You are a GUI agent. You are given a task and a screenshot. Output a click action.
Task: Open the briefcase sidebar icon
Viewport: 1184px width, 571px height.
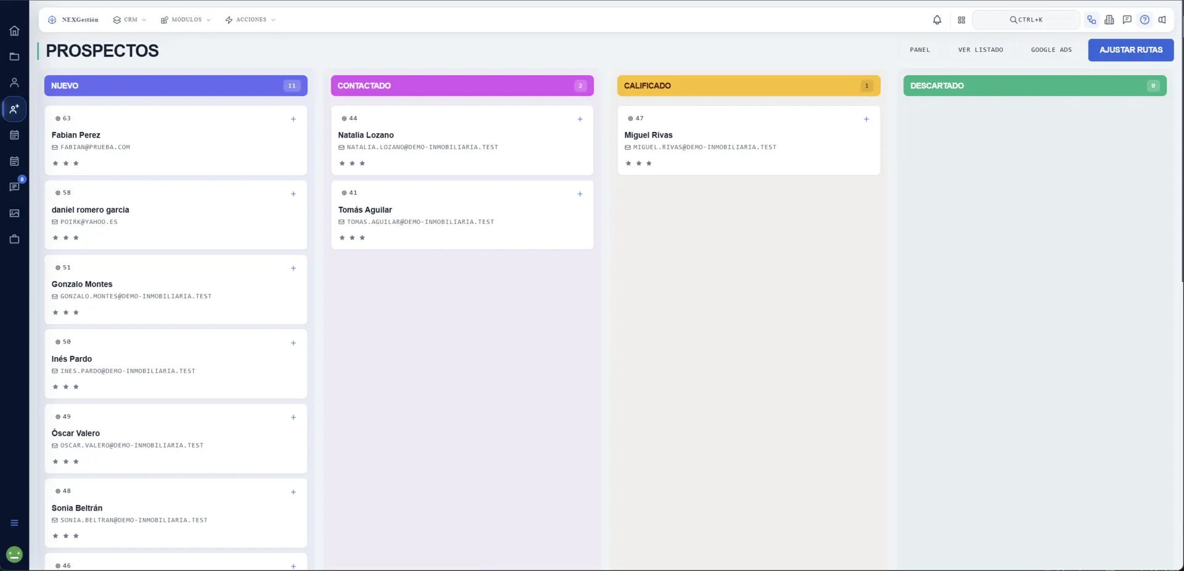[x=14, y=239]
